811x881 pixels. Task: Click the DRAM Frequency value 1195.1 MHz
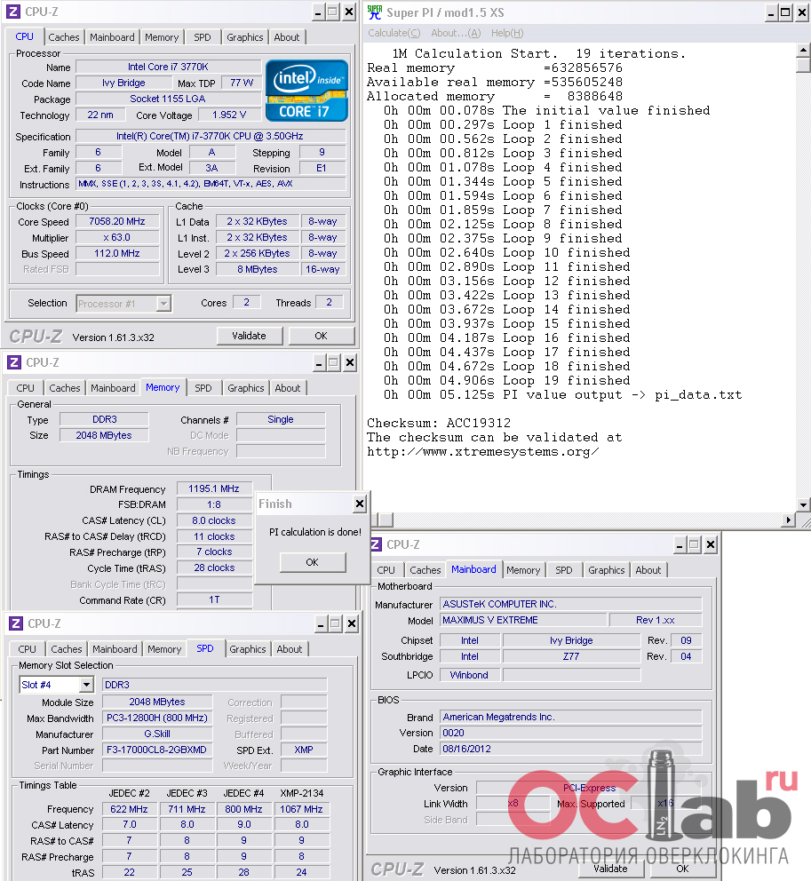pyautogui.click(x=214, y=488)
